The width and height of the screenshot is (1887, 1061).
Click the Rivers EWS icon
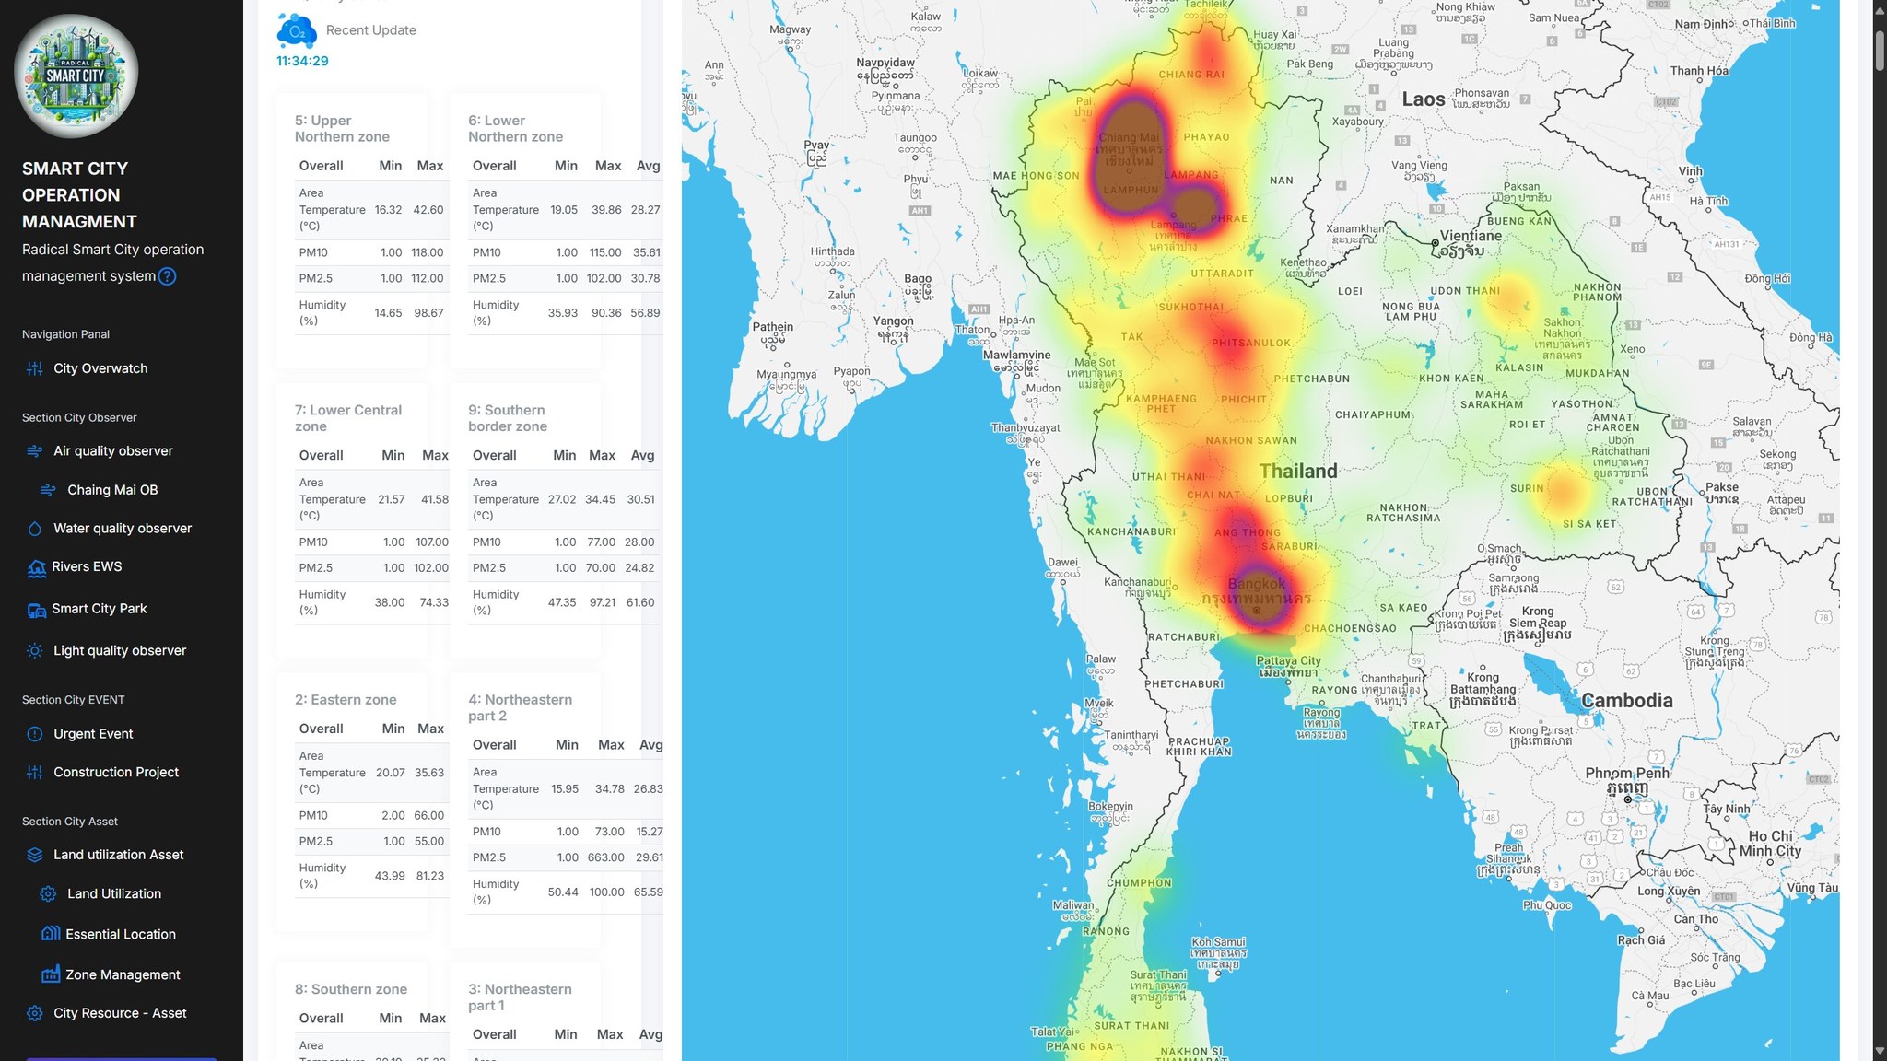[x=37, y=568]
